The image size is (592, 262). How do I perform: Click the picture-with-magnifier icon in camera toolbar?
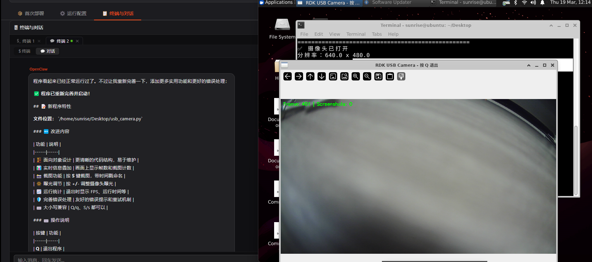(x=344, y=76)
